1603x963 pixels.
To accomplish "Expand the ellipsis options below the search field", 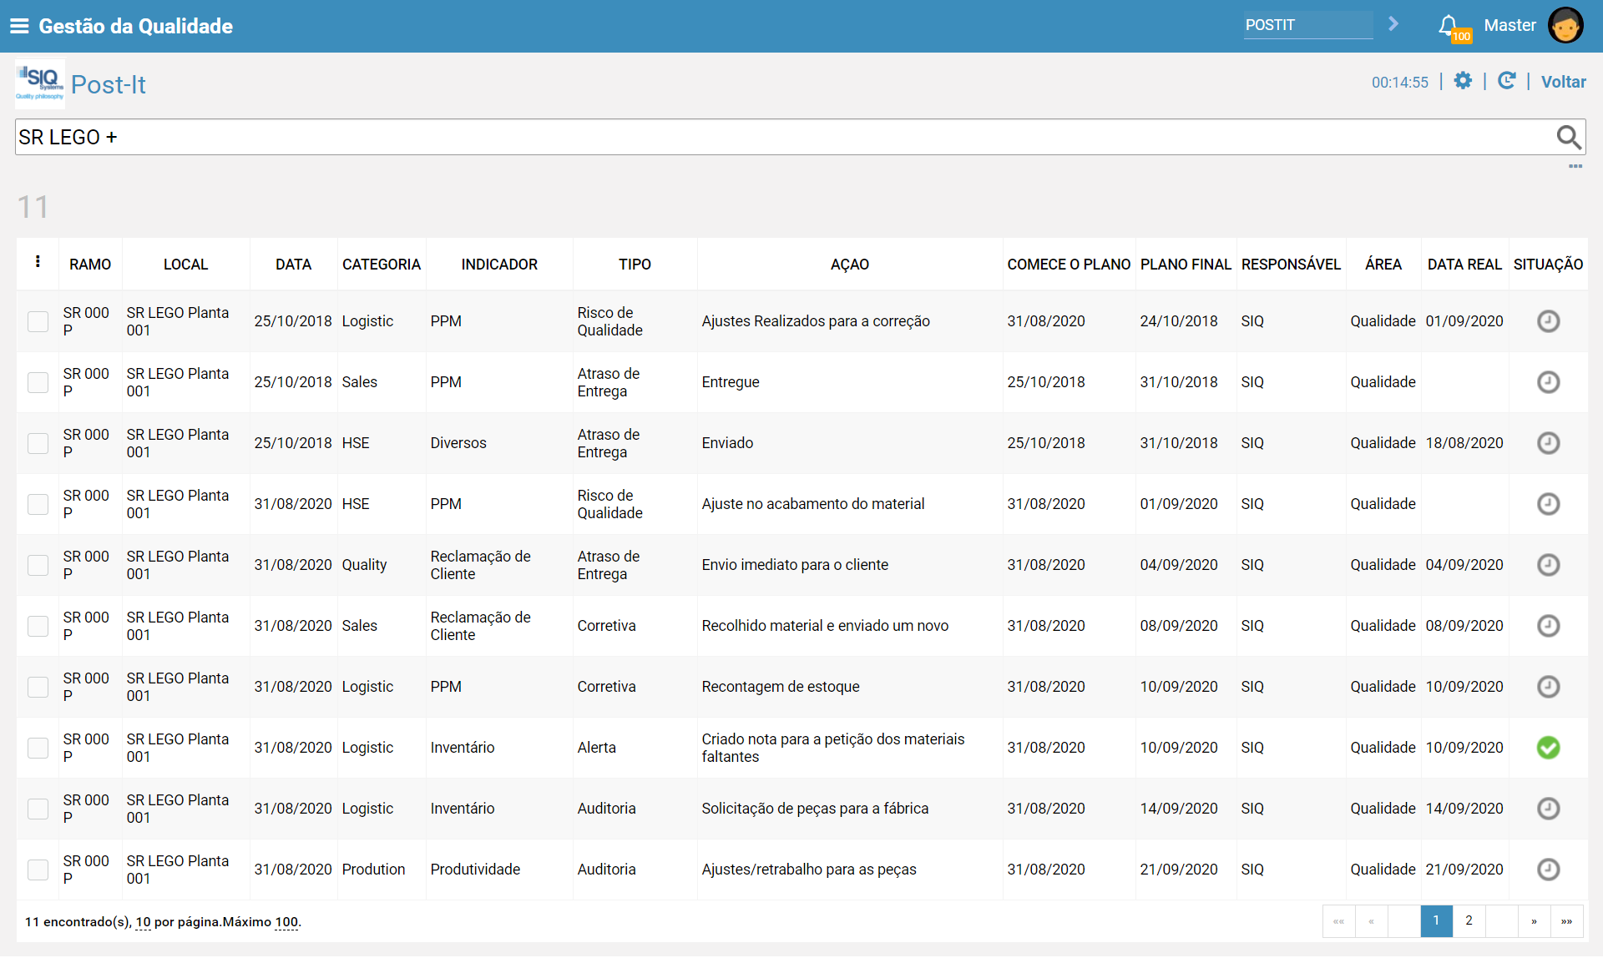I will coord(1575,166).
